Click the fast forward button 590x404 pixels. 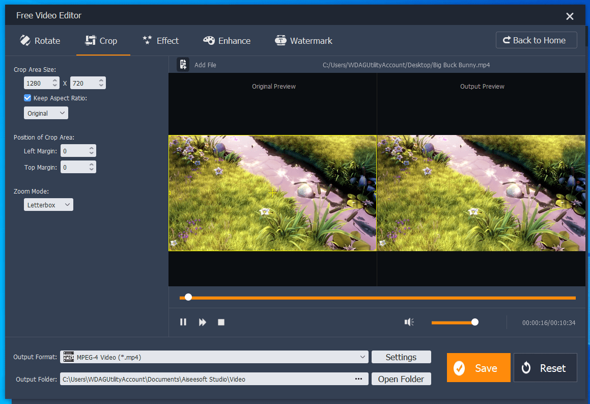[203, 322]
